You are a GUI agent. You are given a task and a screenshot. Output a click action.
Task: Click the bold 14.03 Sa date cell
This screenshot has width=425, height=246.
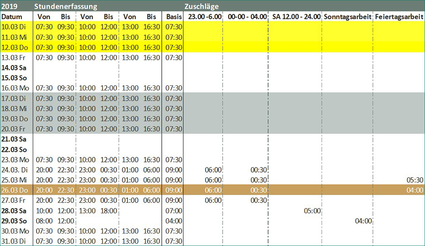(14, 67)
